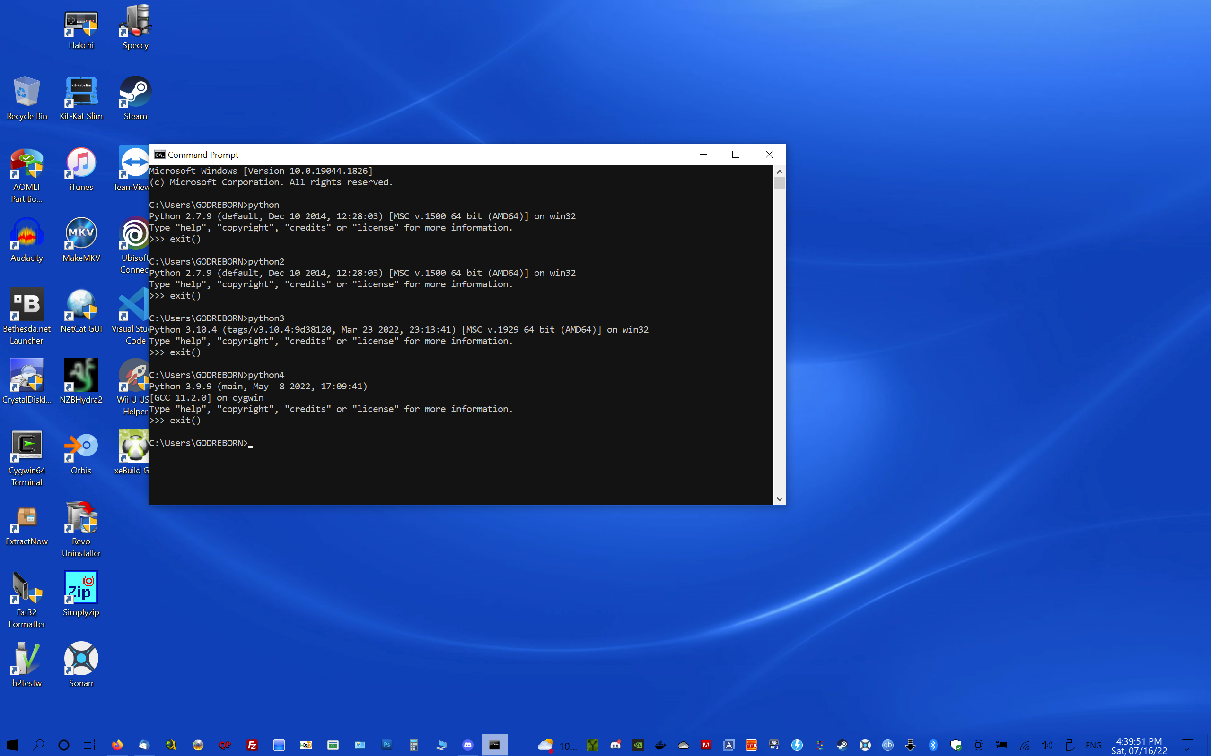Click the '[GCC 11.2.0] on cygwin' text
The image size is (1211, 756).
pos(206,397)
